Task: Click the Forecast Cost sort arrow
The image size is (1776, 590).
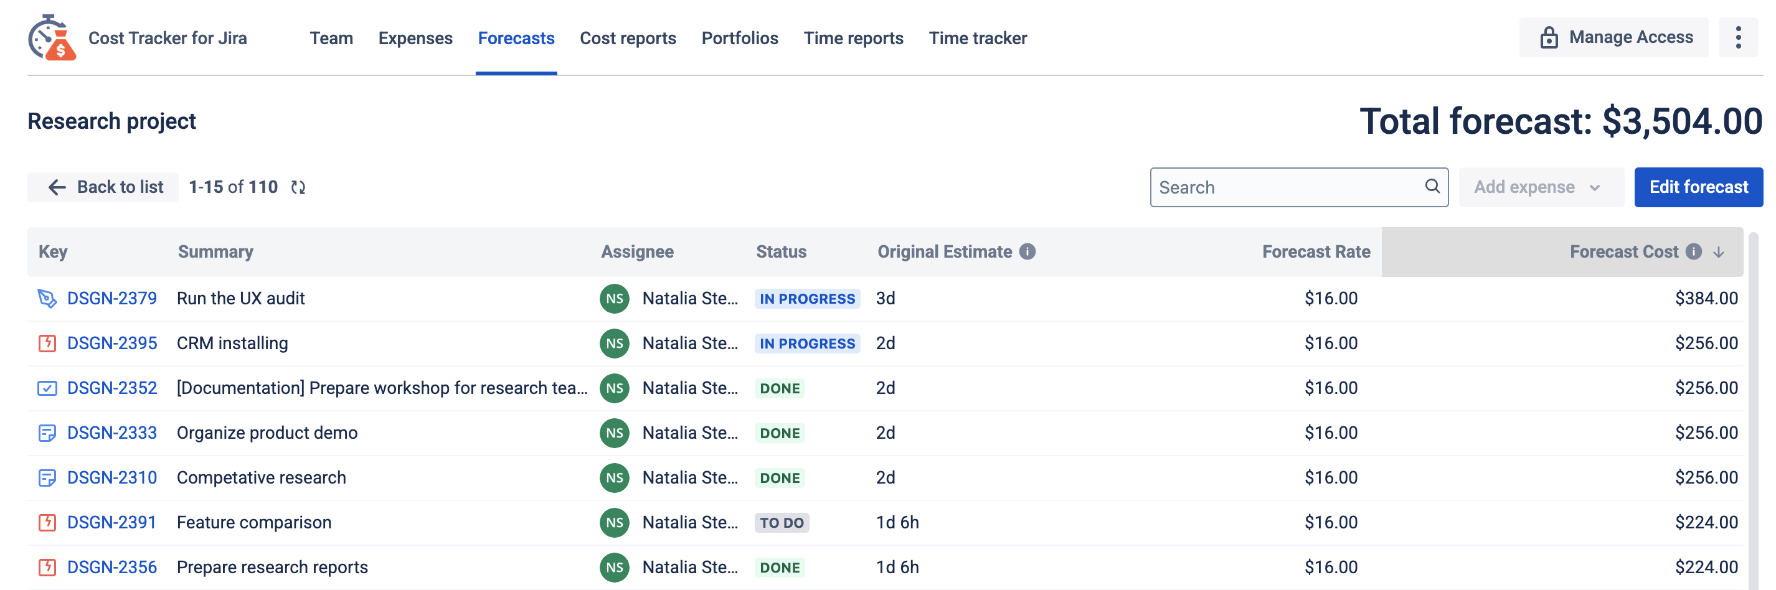Action: (x=1718, y=252)
